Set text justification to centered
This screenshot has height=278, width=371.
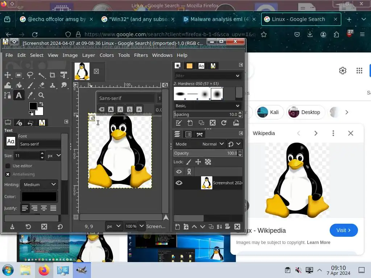(44, 208)
